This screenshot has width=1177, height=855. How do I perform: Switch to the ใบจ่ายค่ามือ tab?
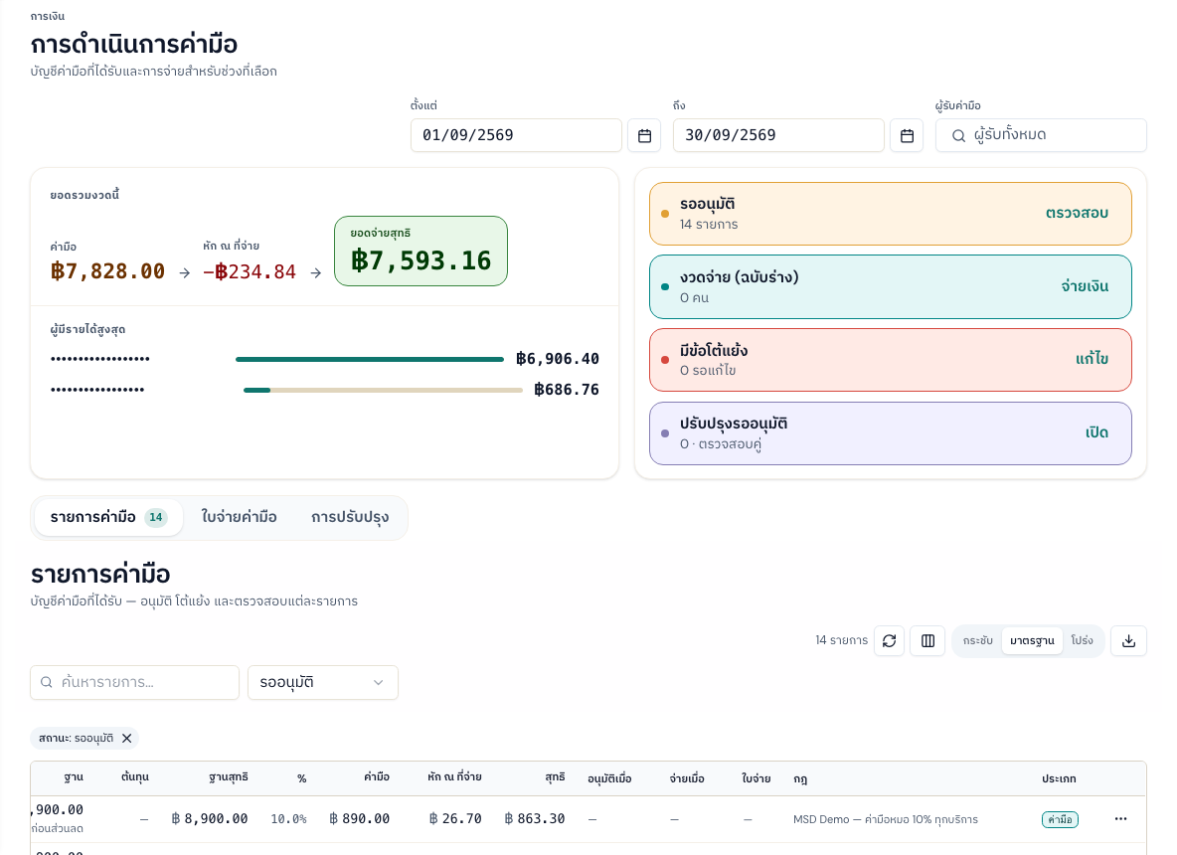click(x=239, y=517)
